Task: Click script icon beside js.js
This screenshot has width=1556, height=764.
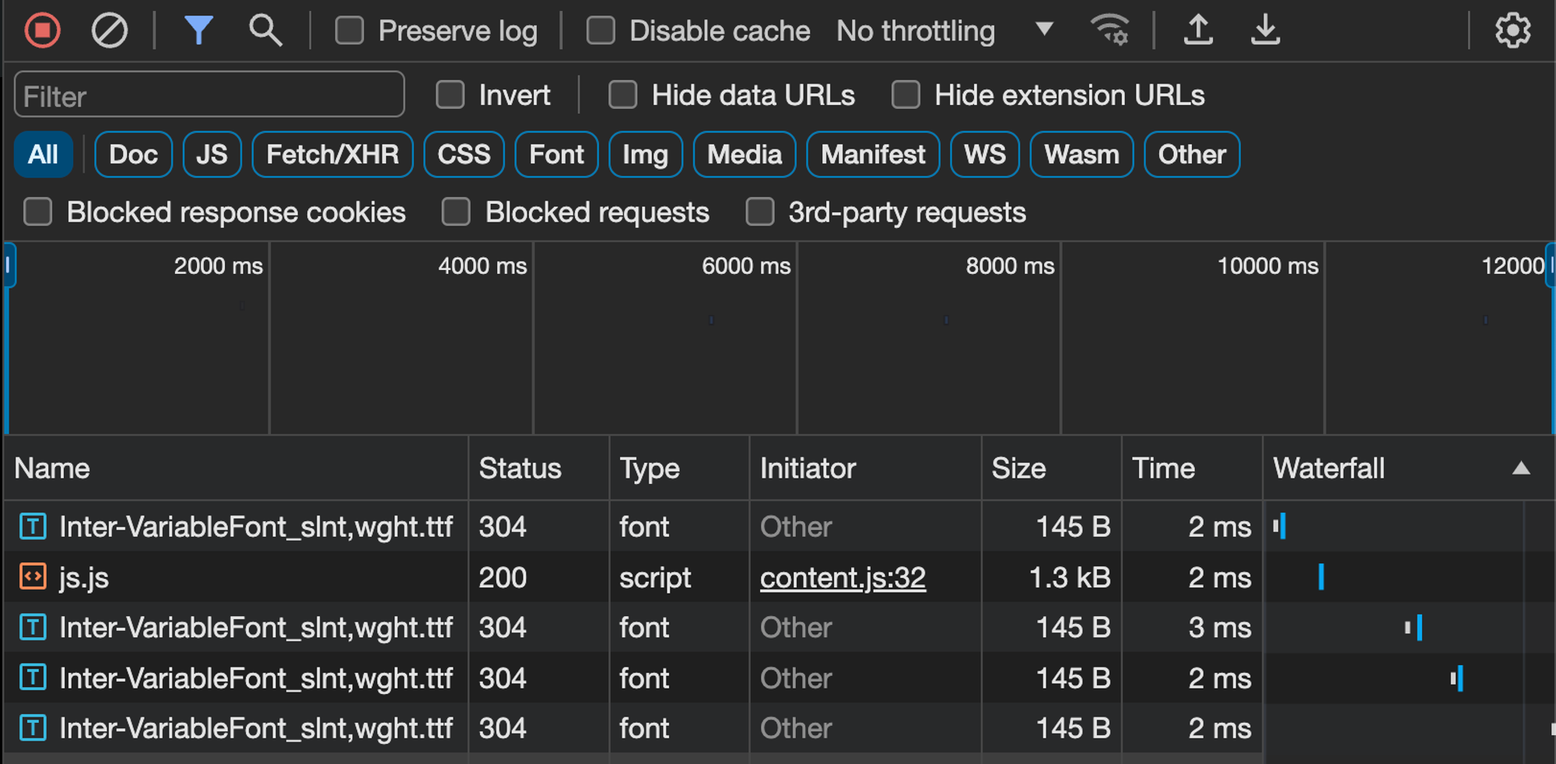Action: click(33, 577)
